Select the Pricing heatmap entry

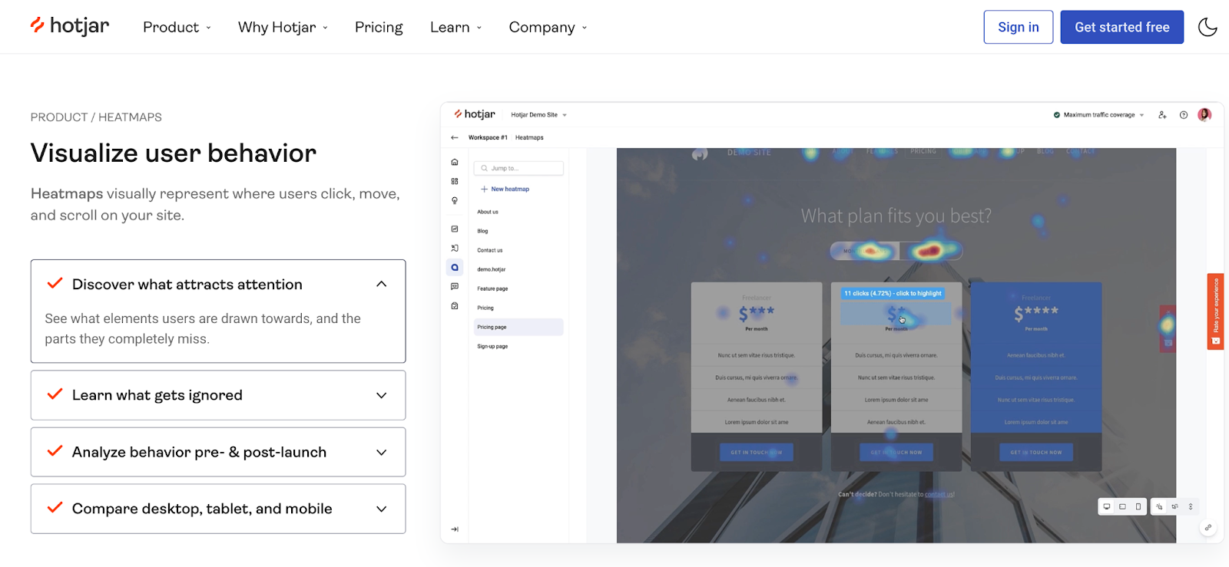(x=485, y=308)
